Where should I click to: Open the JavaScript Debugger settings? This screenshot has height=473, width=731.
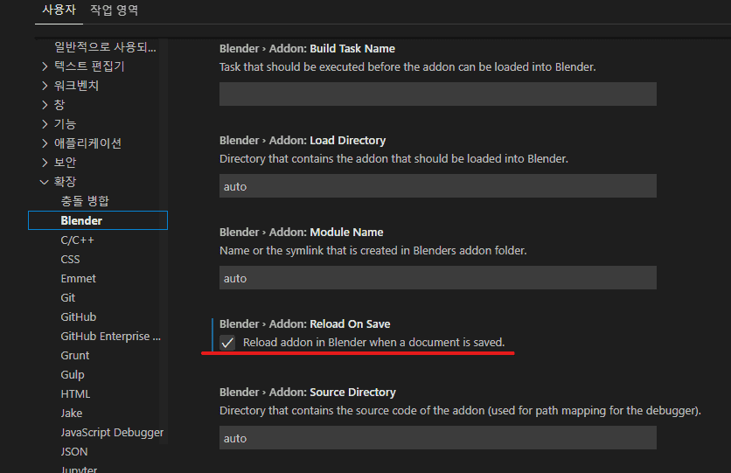pyautogui.click(x=112, y=432)
